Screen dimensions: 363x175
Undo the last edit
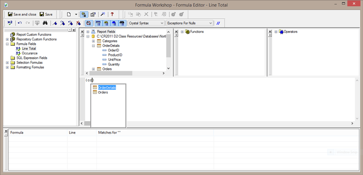click(x=20, y=23)
